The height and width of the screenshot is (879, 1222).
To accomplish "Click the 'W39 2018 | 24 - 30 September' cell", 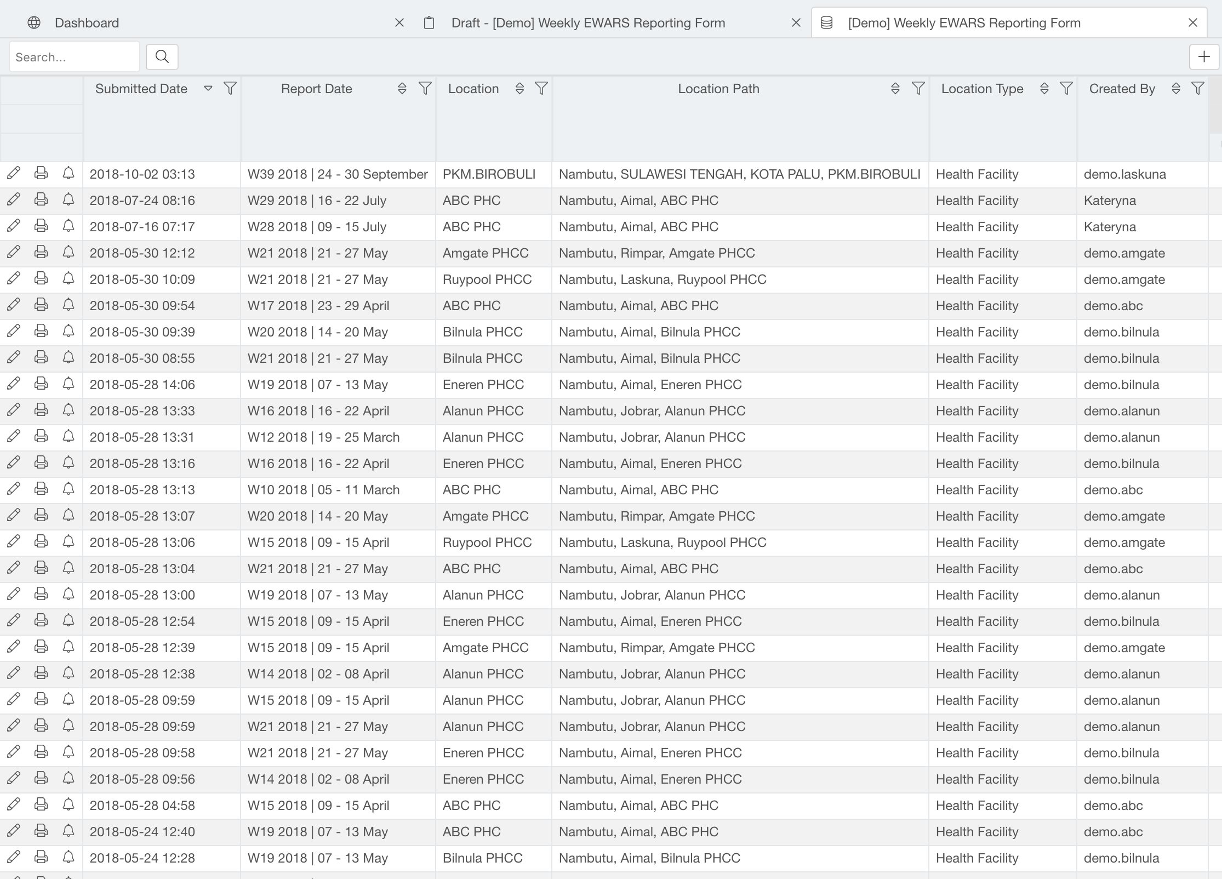I will 338,174.
